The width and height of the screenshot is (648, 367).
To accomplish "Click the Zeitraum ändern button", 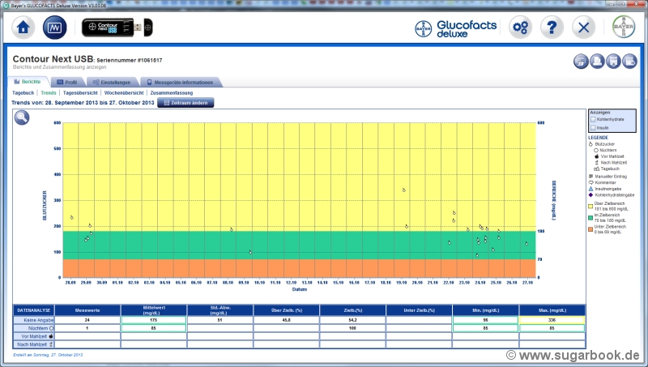I will [x=186, y=103].
